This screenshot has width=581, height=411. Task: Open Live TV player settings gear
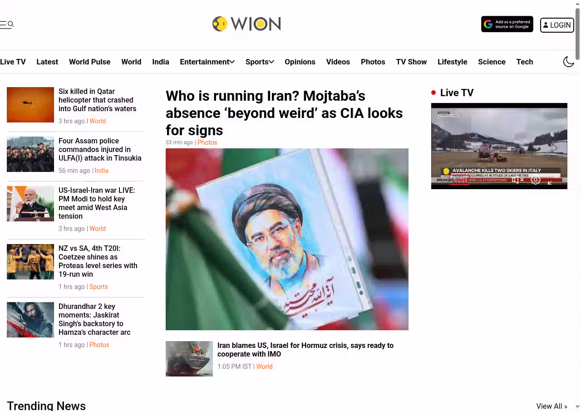[536, 180]
